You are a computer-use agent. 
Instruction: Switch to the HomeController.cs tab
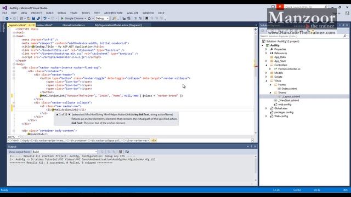click(x=73, y=25)
